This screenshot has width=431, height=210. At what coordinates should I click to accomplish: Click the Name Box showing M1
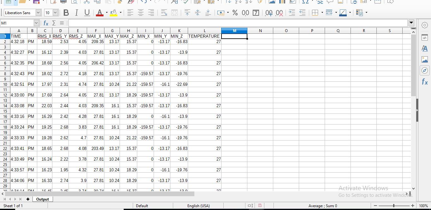coord(17,23)
